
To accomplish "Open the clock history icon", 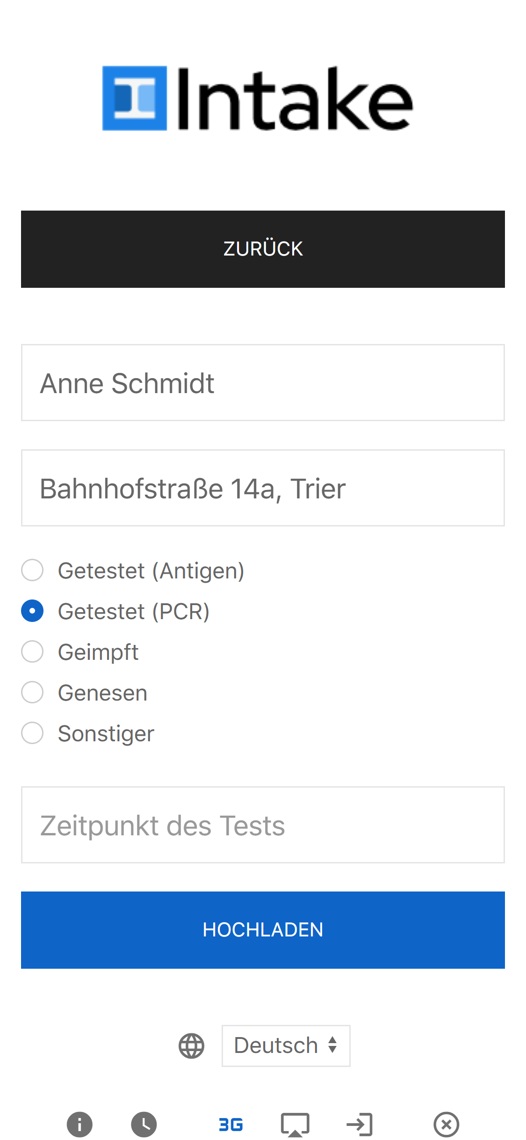I will tap(144, 1124).
